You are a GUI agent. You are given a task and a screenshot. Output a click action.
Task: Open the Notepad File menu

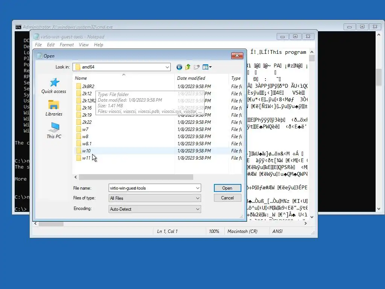[x=38, y=45]
